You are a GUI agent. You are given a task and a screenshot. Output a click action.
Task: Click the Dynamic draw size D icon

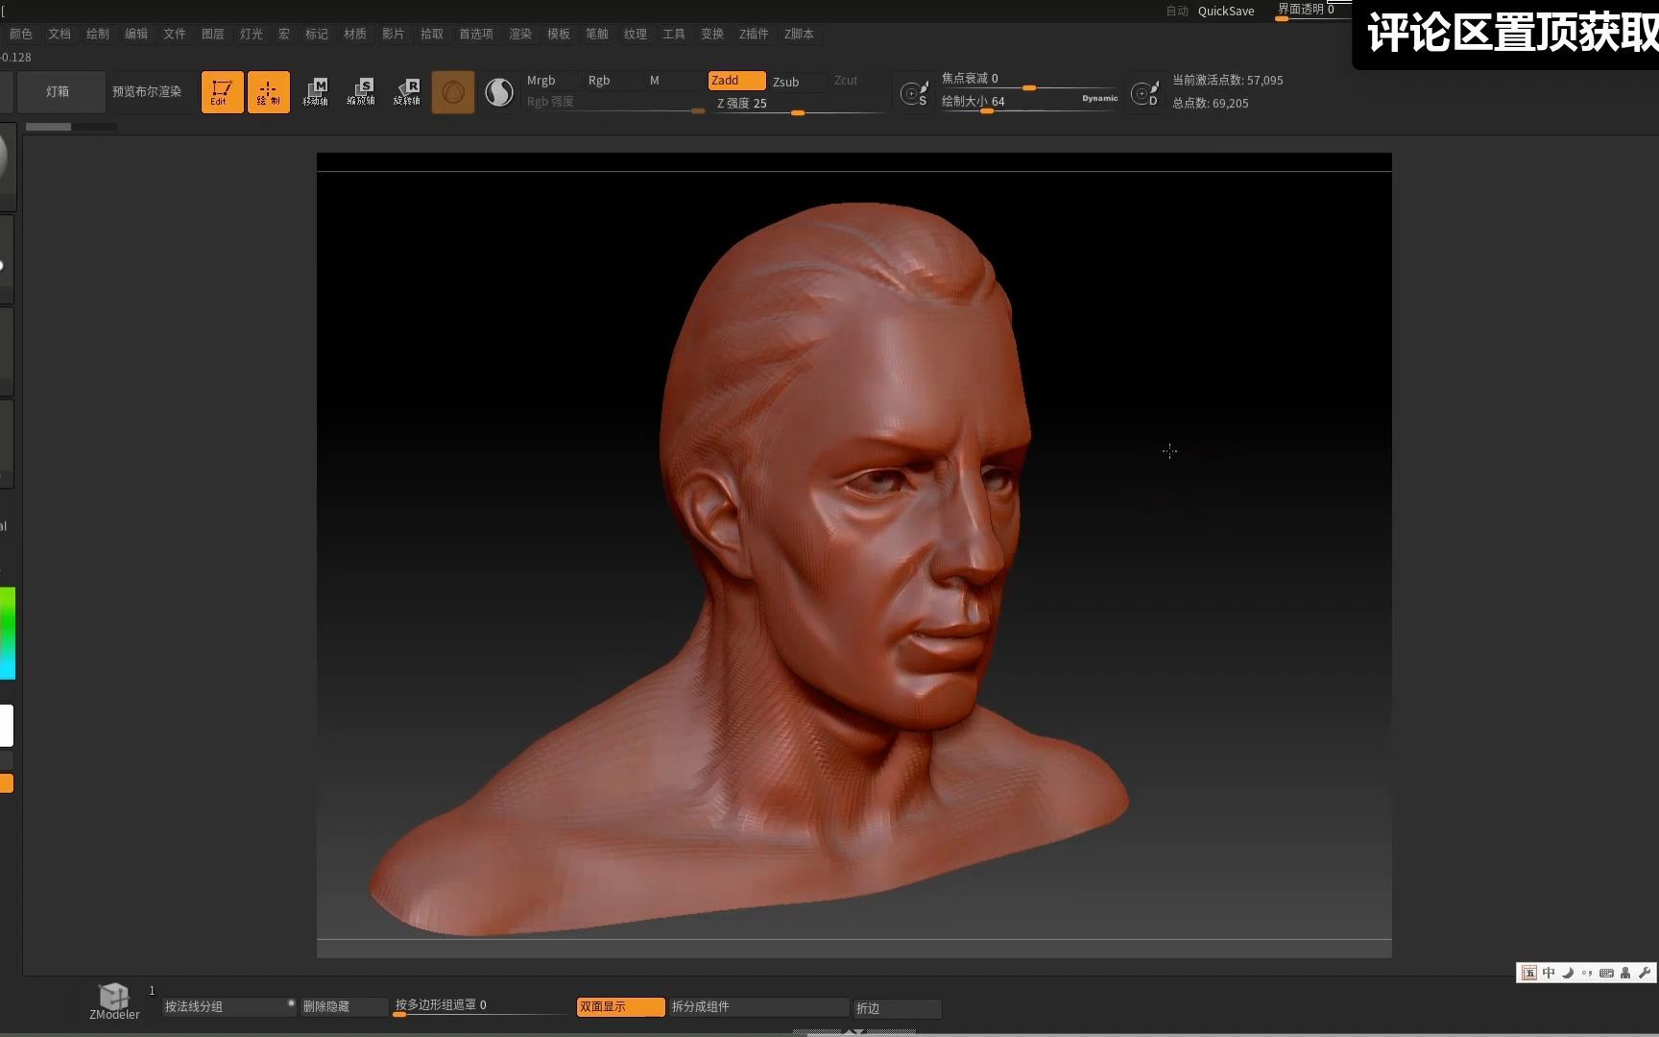click(1144, 93)
